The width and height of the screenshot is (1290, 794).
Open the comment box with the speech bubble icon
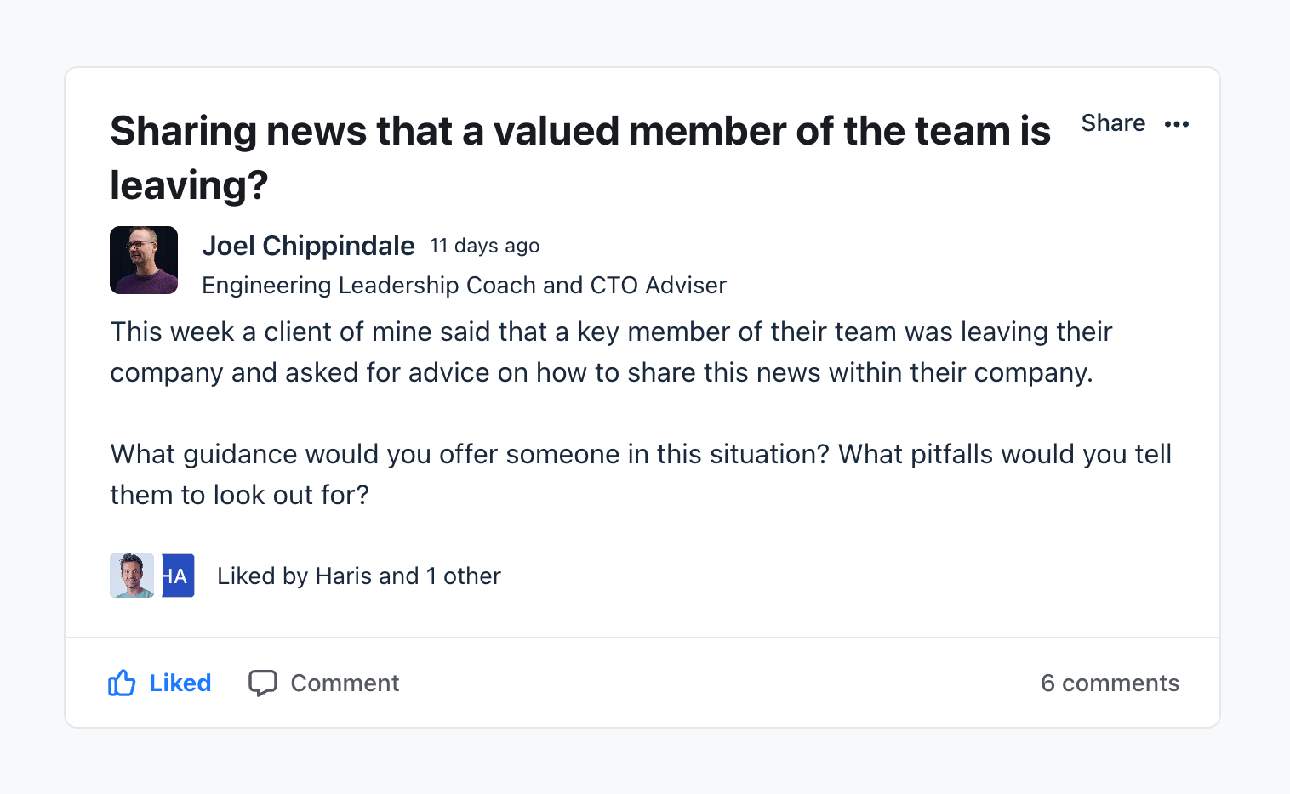point(264,683)
